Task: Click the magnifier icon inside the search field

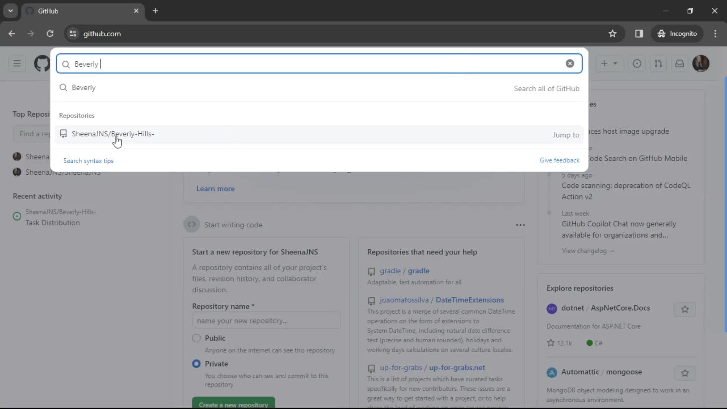Action: point(66,64)
